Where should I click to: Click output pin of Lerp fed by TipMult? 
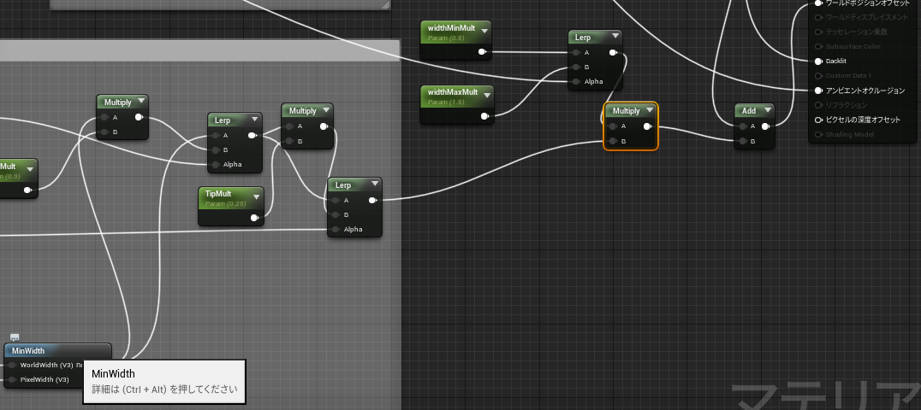253,135
